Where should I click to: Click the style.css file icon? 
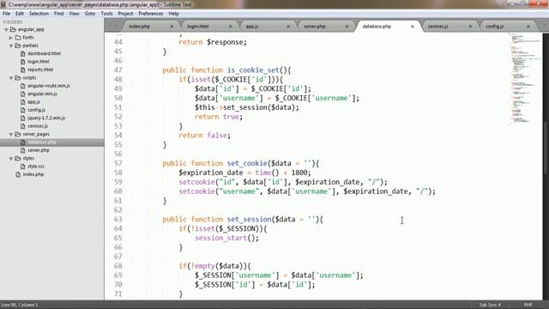[x=23, y=167]
